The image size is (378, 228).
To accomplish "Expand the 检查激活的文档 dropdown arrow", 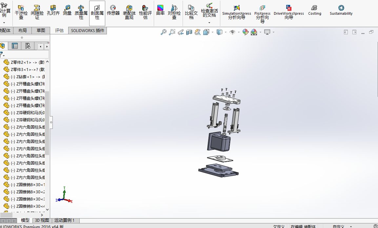I will click(209, 23).
